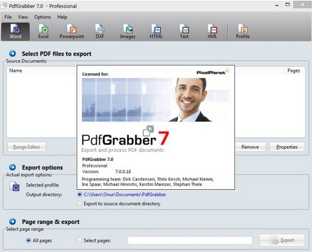The height and width of the screenshot is (252, 312).
Task: Click the blue arrow beside Export options
Action: [x=12, y=167]
